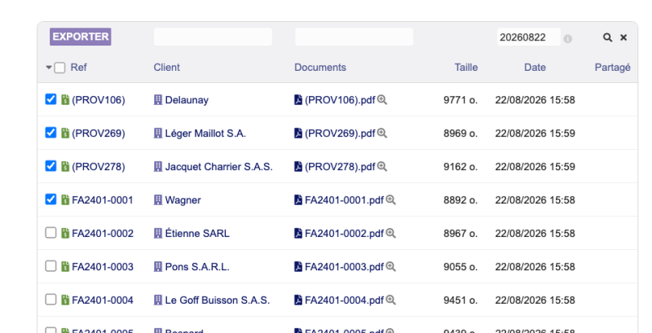Click company icon beside Wagner
The width and height of the screenshot is (652, 333).
click(x=158, y=199)
